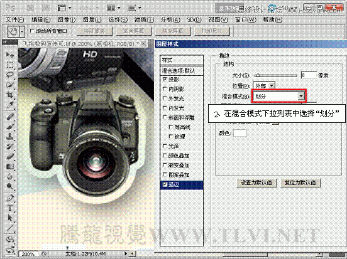Select the Blur tool
The height and width of the screenshot is (259, 347).
9,176
